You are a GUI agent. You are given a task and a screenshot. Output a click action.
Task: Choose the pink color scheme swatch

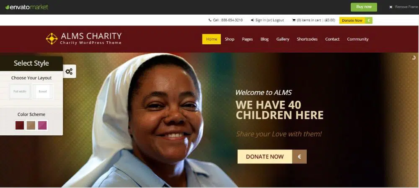click(42, 125)
